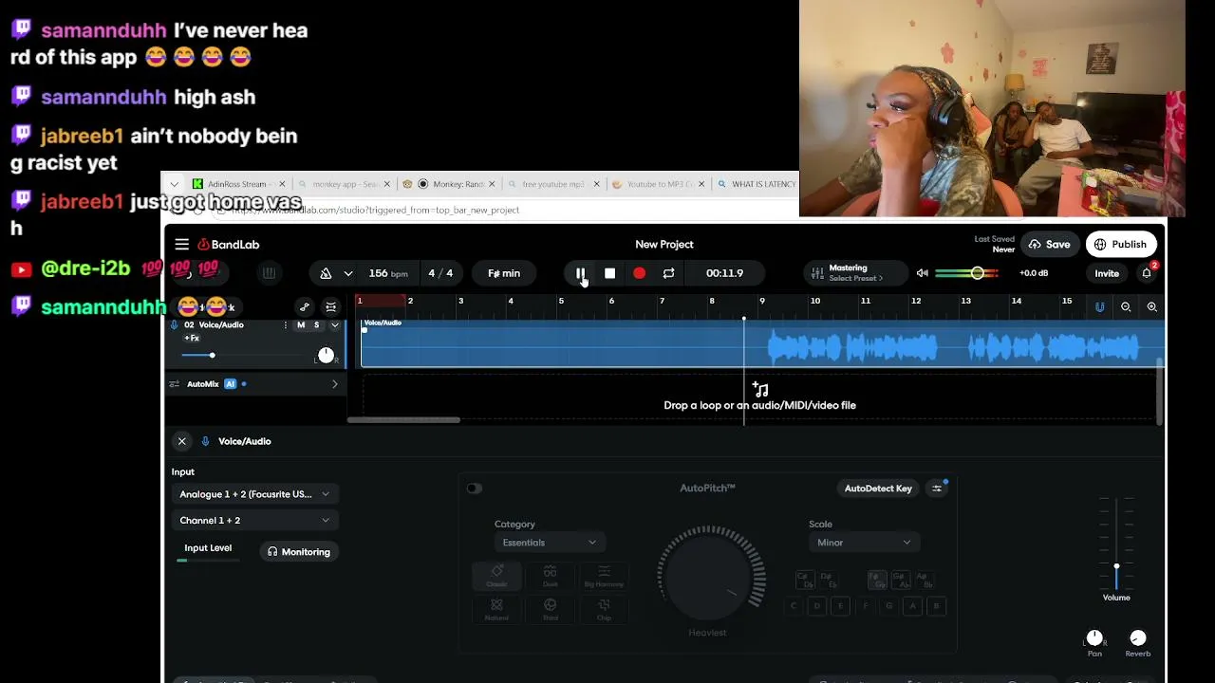Save the project

coord(1049,245)
